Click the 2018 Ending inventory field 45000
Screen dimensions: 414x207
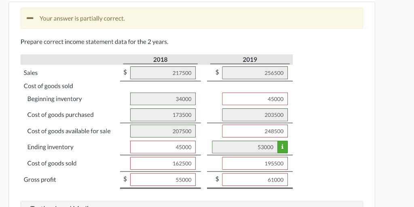tap(163, 147)
